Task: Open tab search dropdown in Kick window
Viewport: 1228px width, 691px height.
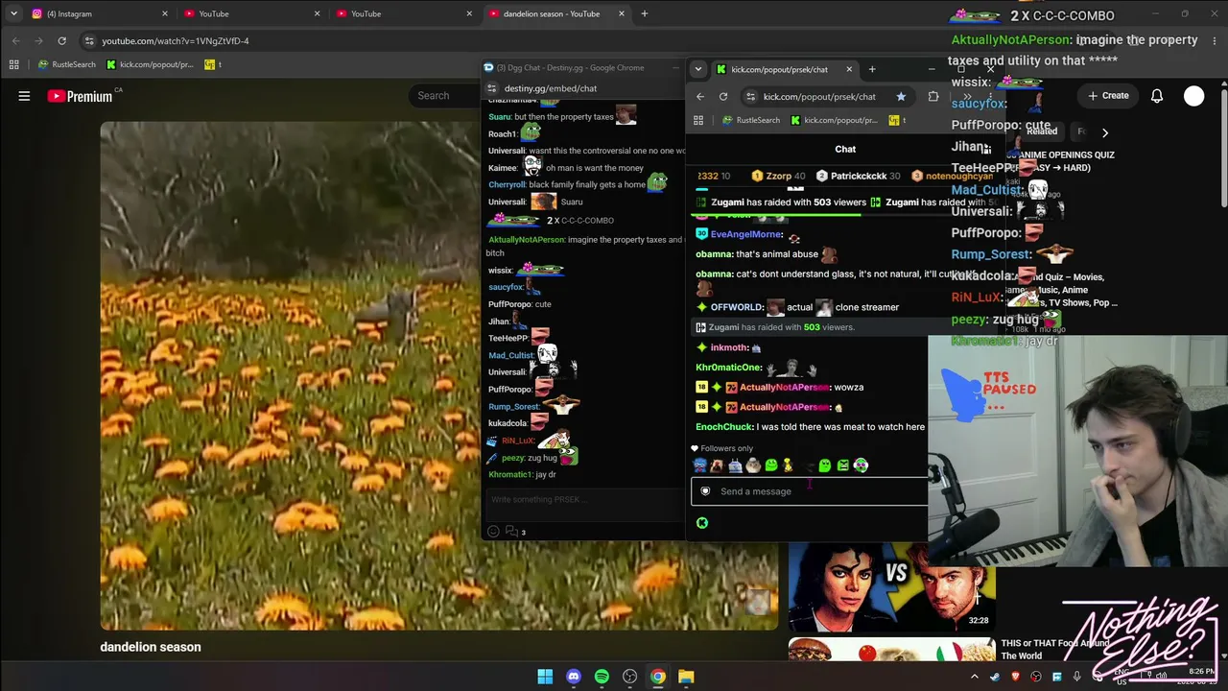Action: pos(698,69)
